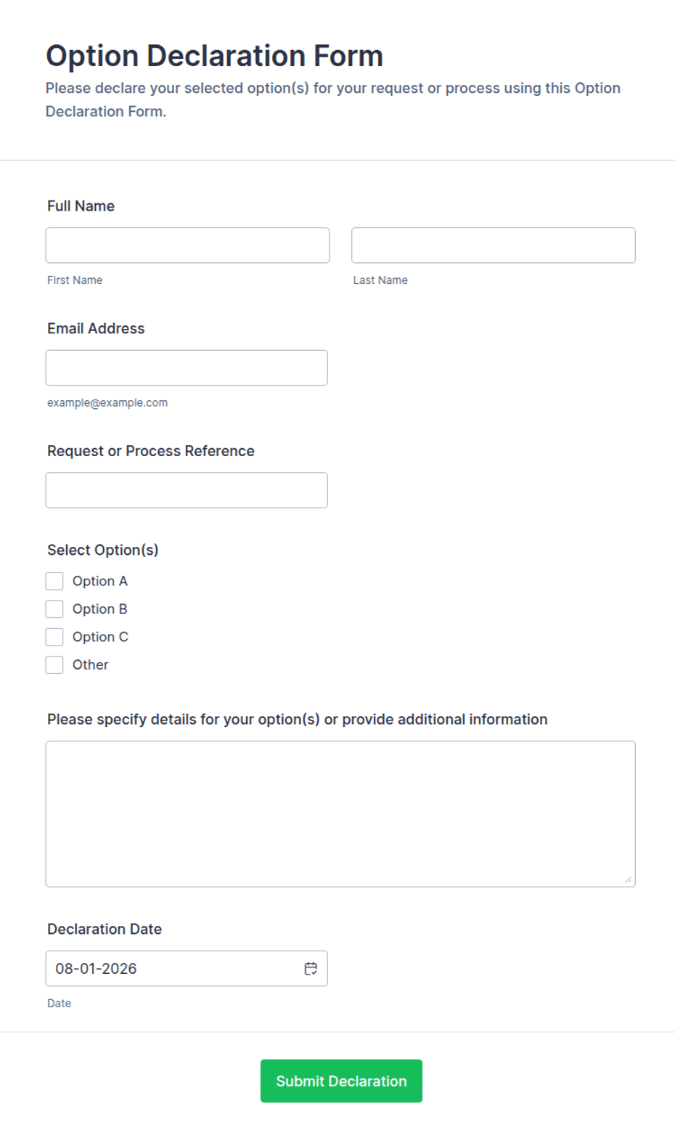Check the Option C box
Viewport: 675px width, 1138px height.
point(54,637)
